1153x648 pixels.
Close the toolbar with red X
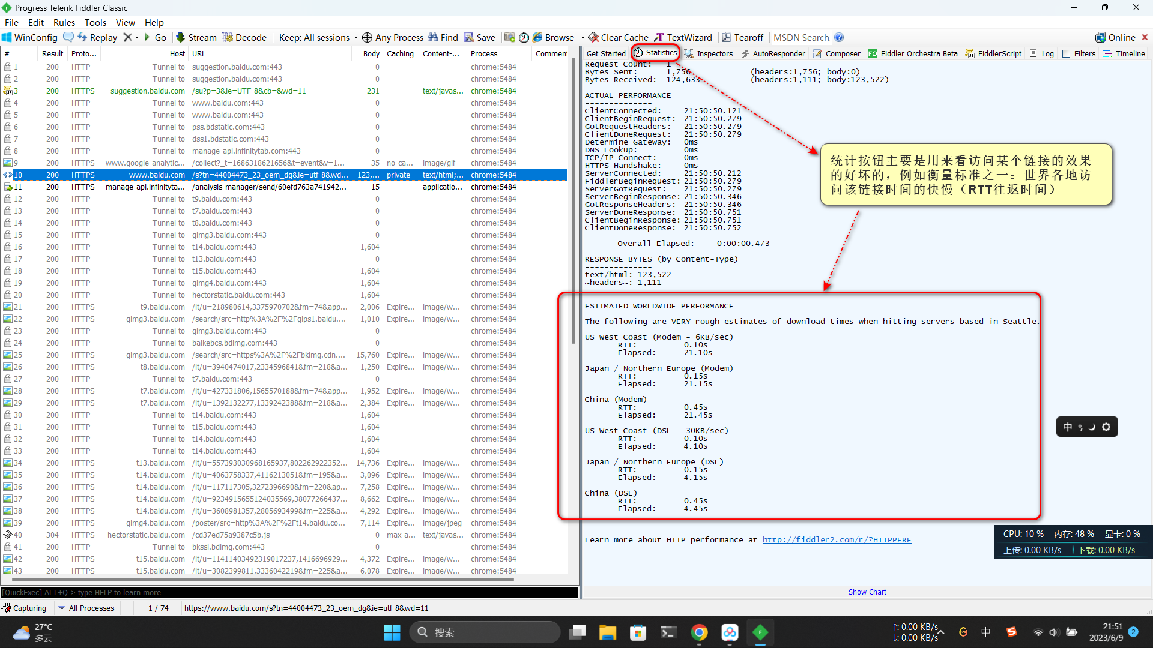[1145, 37]
